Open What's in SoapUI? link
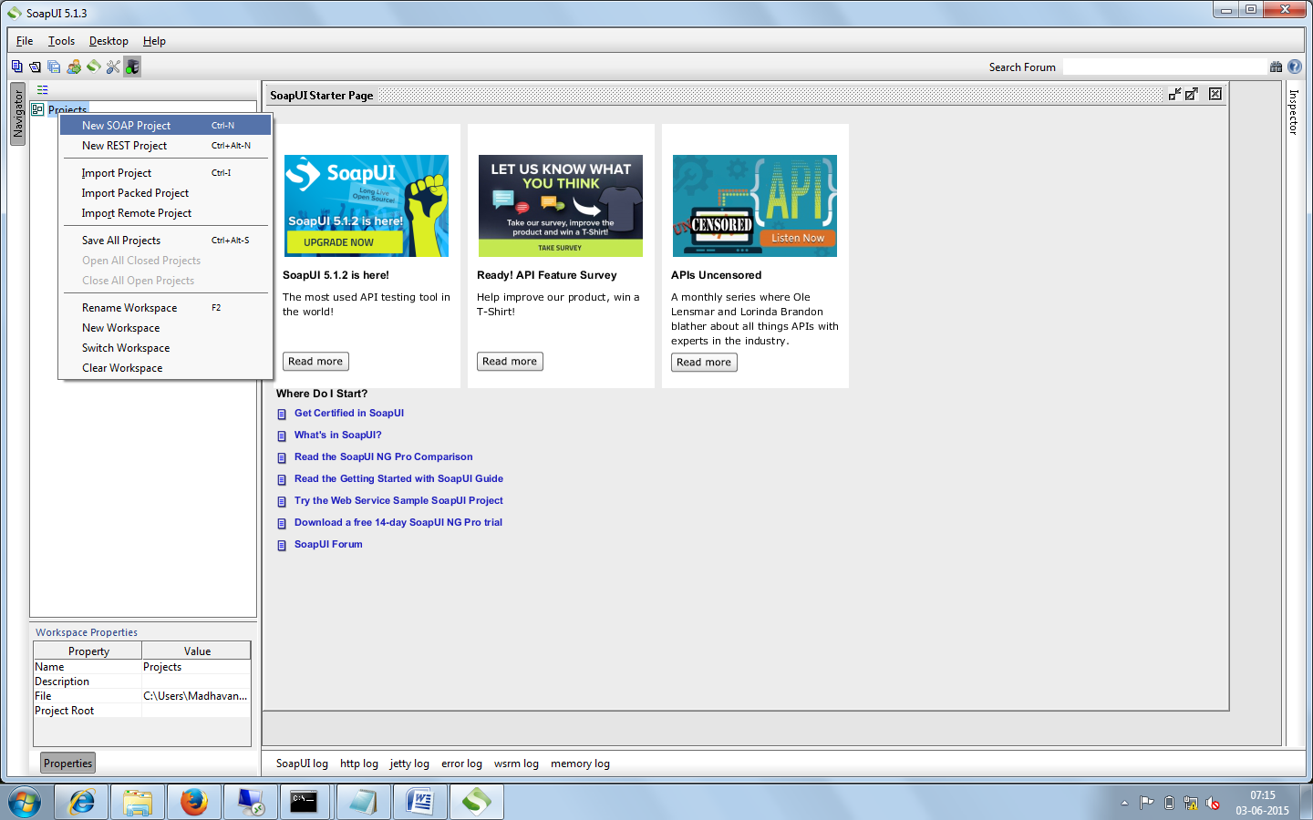Viewport: 1313px width, 820px height. click(x=338, y=436)
